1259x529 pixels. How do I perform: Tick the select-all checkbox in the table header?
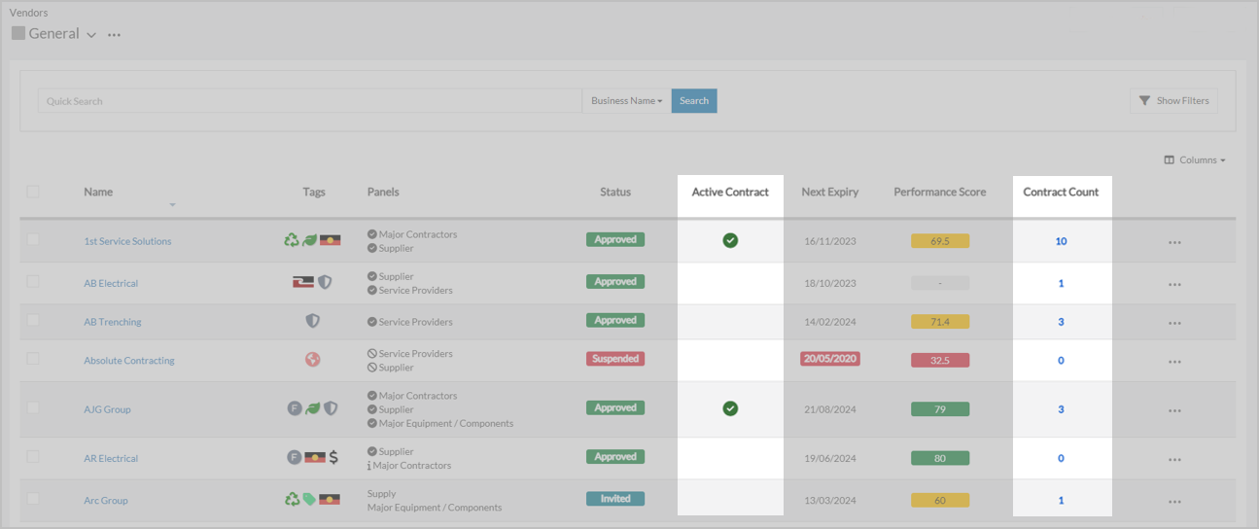click(33, 192)
